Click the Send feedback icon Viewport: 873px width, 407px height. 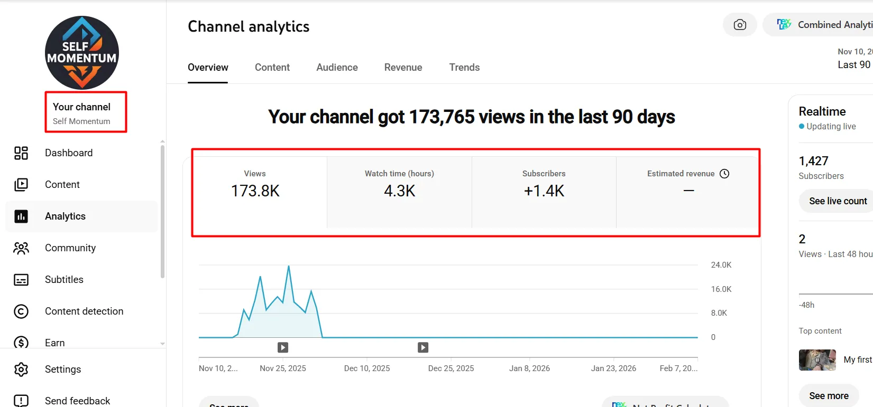pyautogui.click(x=21, y=401)
